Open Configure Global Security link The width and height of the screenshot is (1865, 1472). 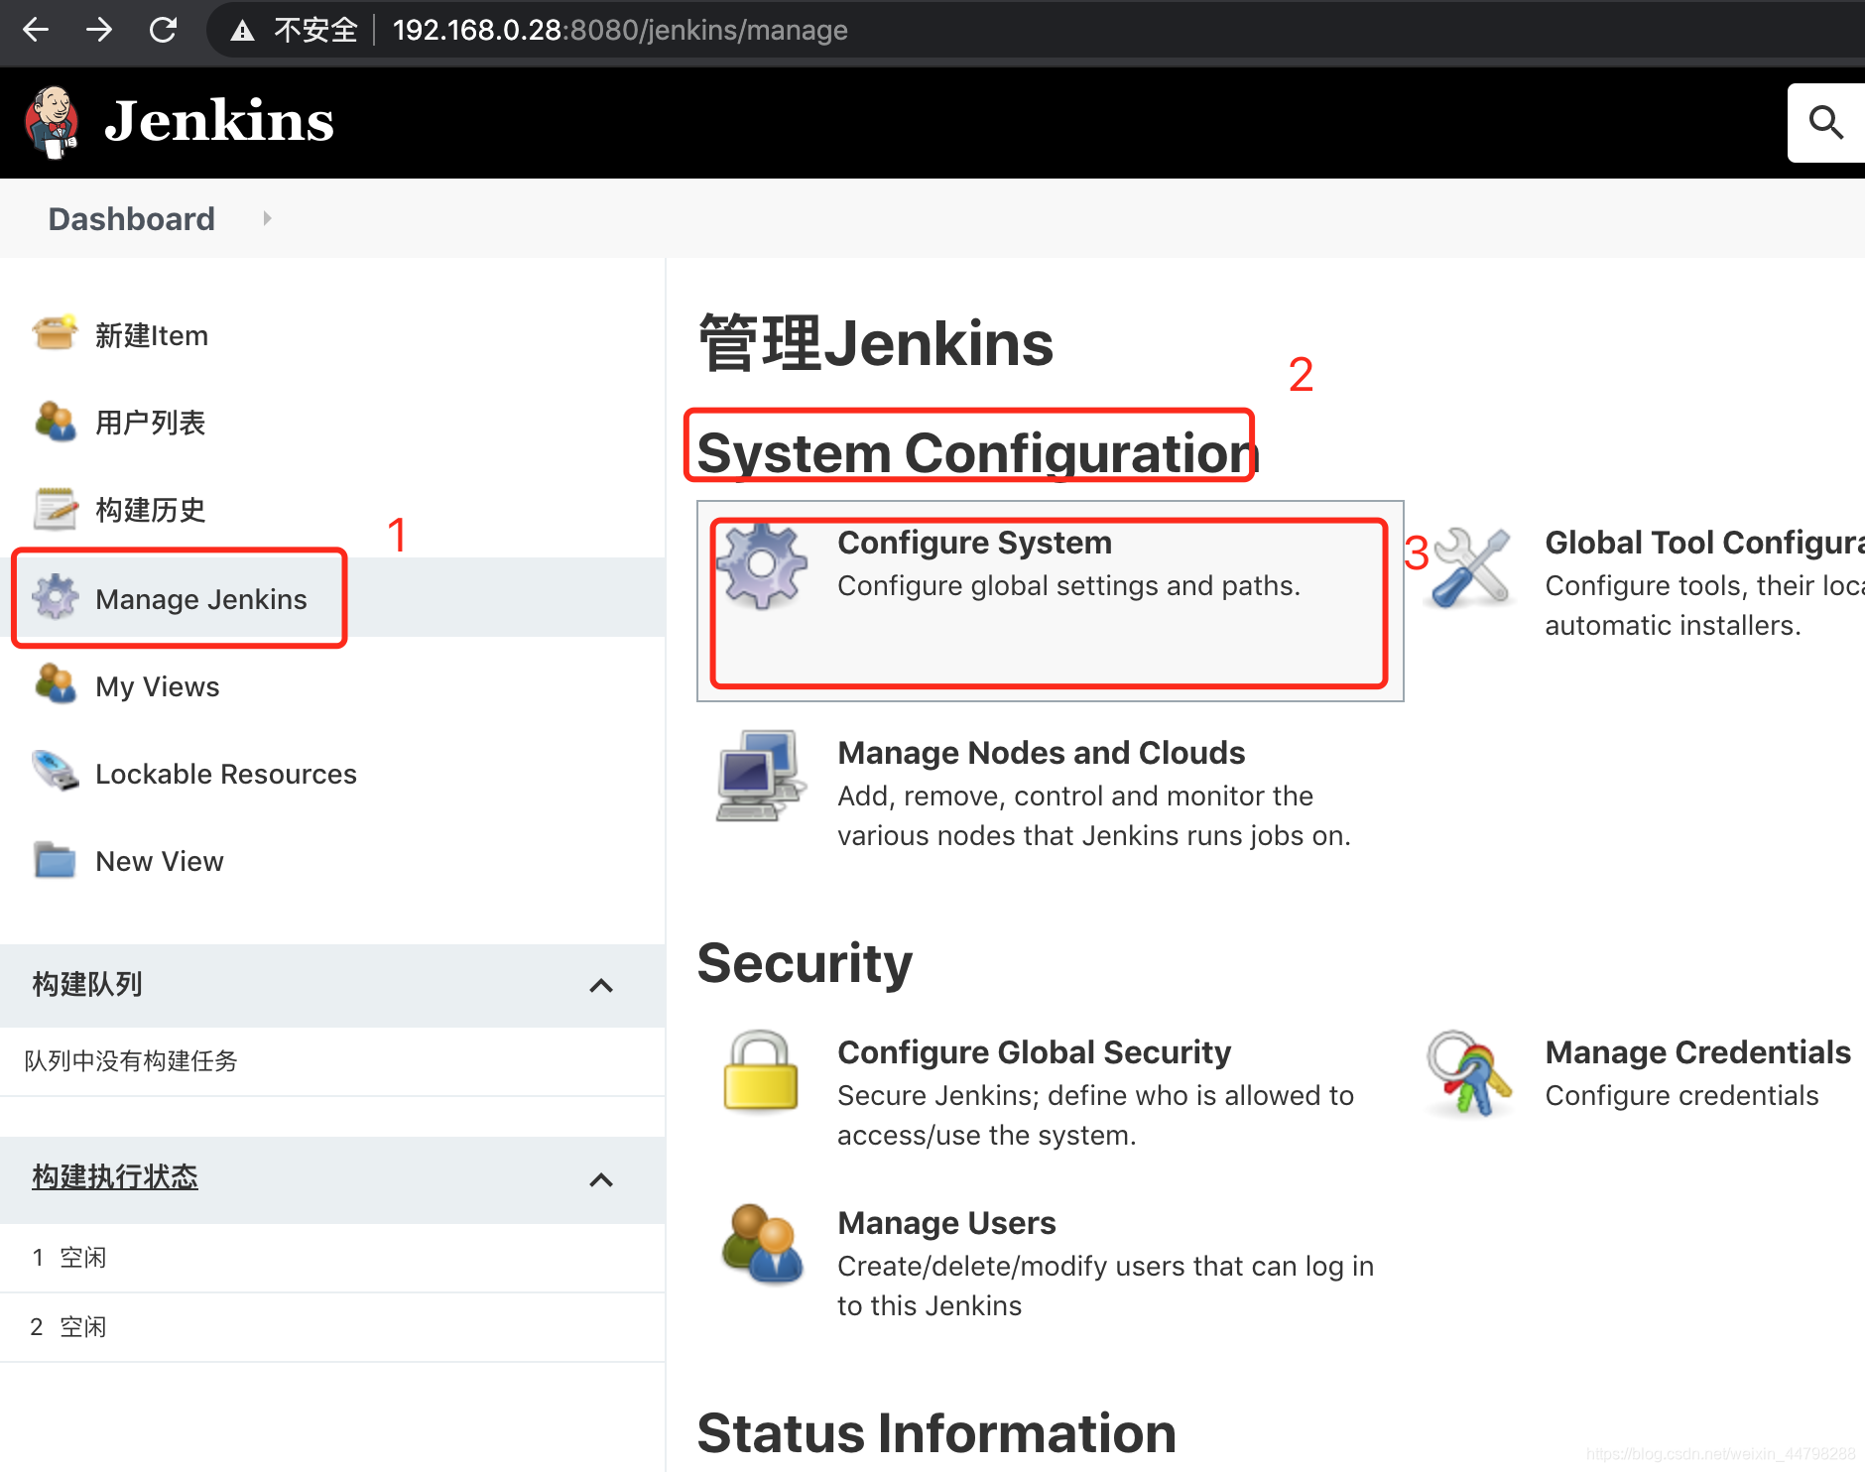pos(1034,1052)
